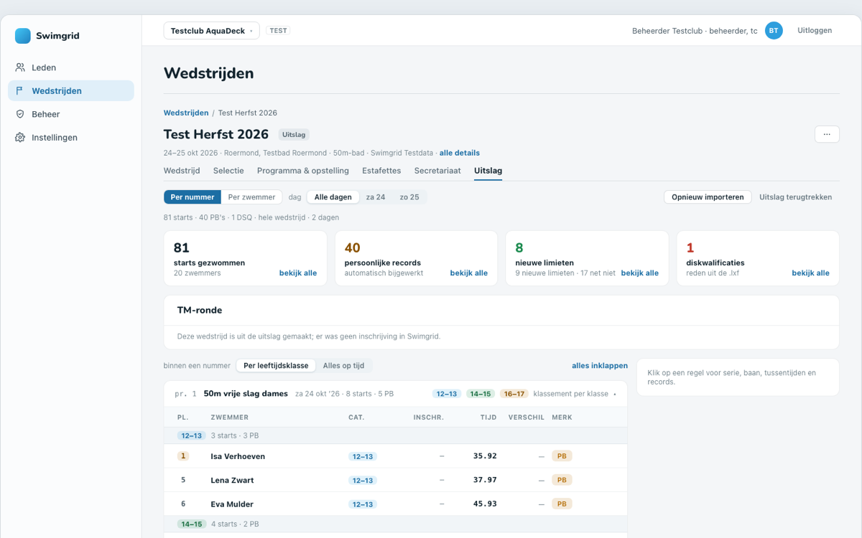Viewport: 862px width, 538px height.
Task: Select the Alle dagen filter
Action: tap(333, 197)
